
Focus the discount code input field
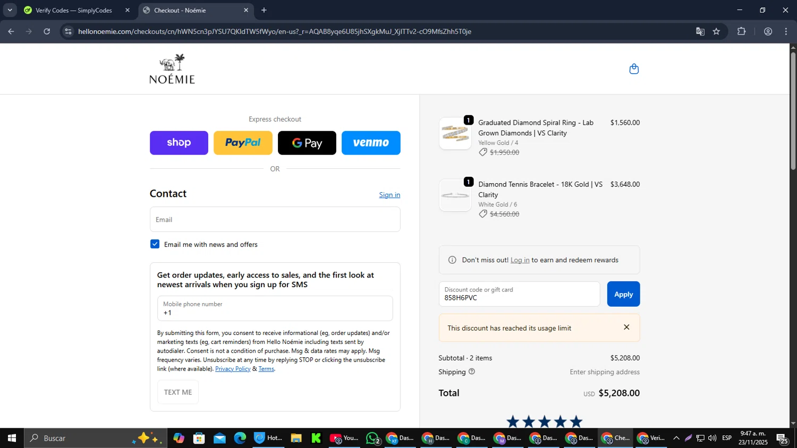519,294
